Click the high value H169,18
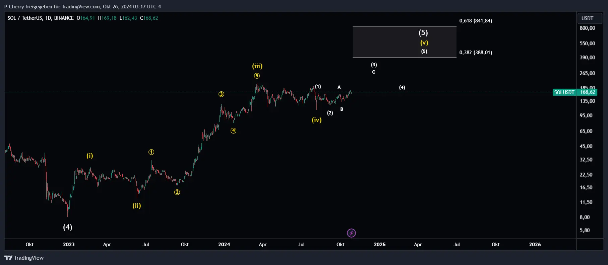 [107, 18]
